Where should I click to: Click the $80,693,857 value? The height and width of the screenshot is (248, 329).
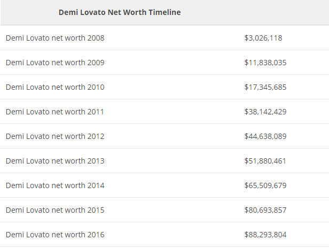point(265,210)
